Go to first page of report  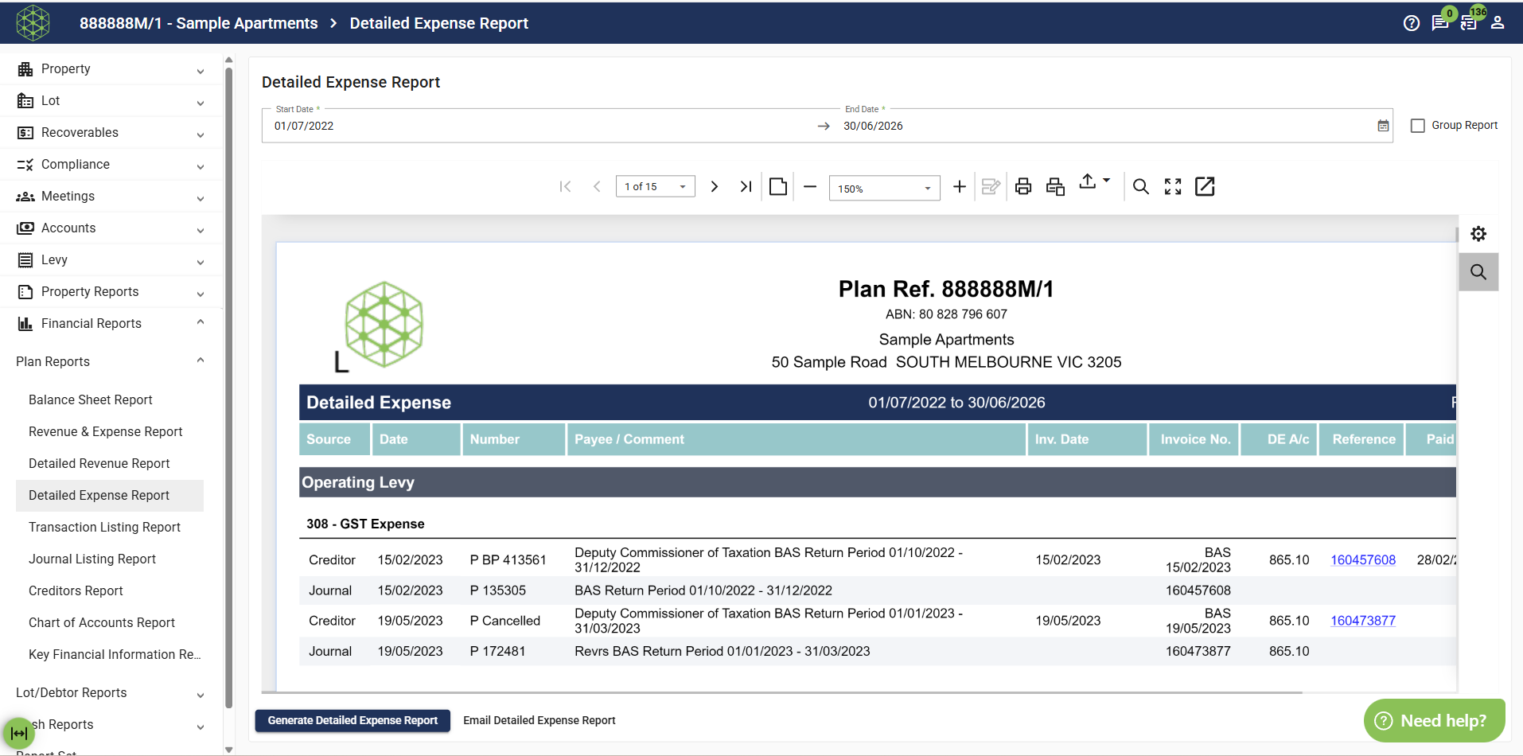click(565, 186)
